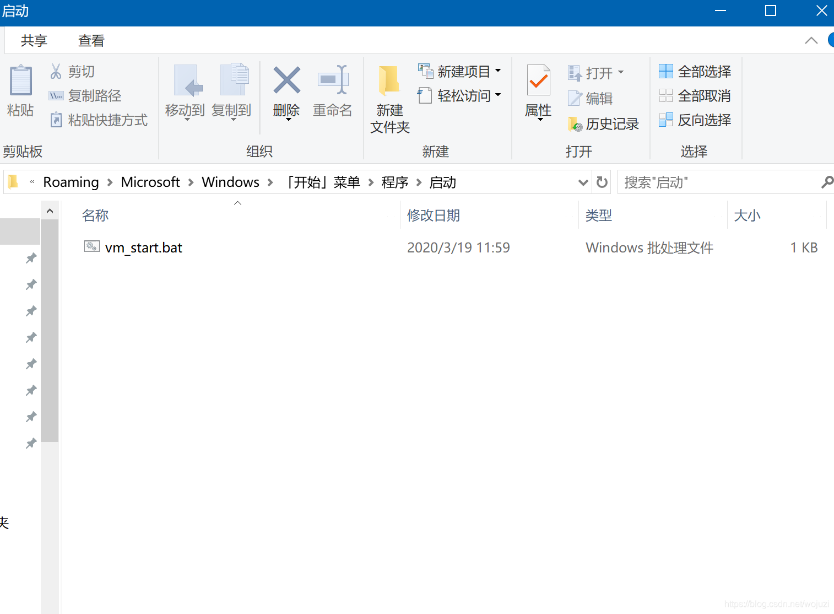834x614 pixels.
Task: Minimize the 启动 window
Action: click(x=720, y=11)
